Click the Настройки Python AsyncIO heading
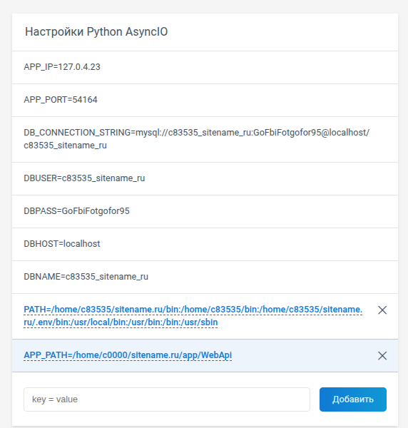 click(96, 32)
